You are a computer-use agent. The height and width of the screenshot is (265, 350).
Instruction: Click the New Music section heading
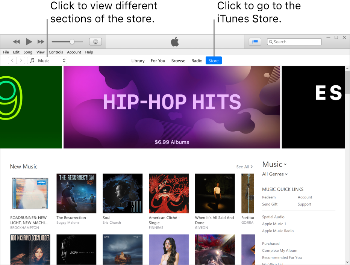click(x=24, y=167)
